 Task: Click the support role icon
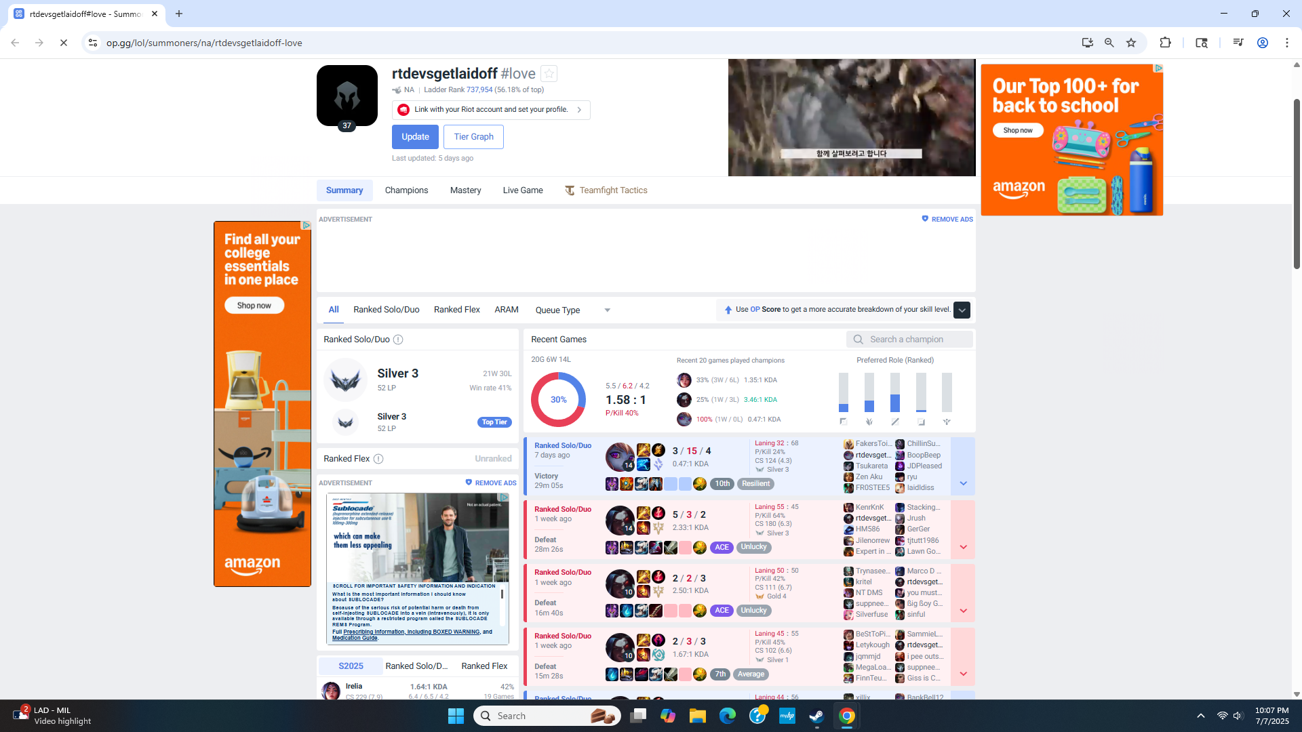[x=947, y=422]
